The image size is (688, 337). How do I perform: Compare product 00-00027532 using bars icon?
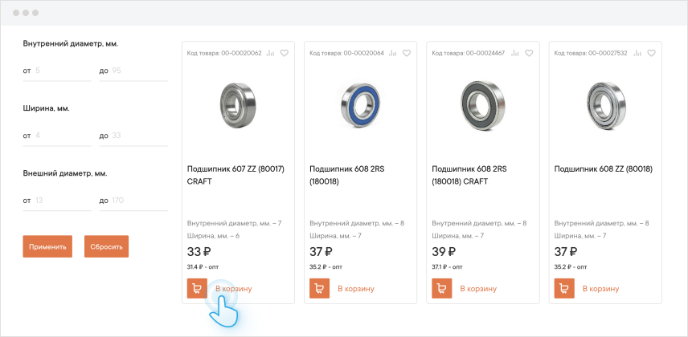[x=638, y=53]
